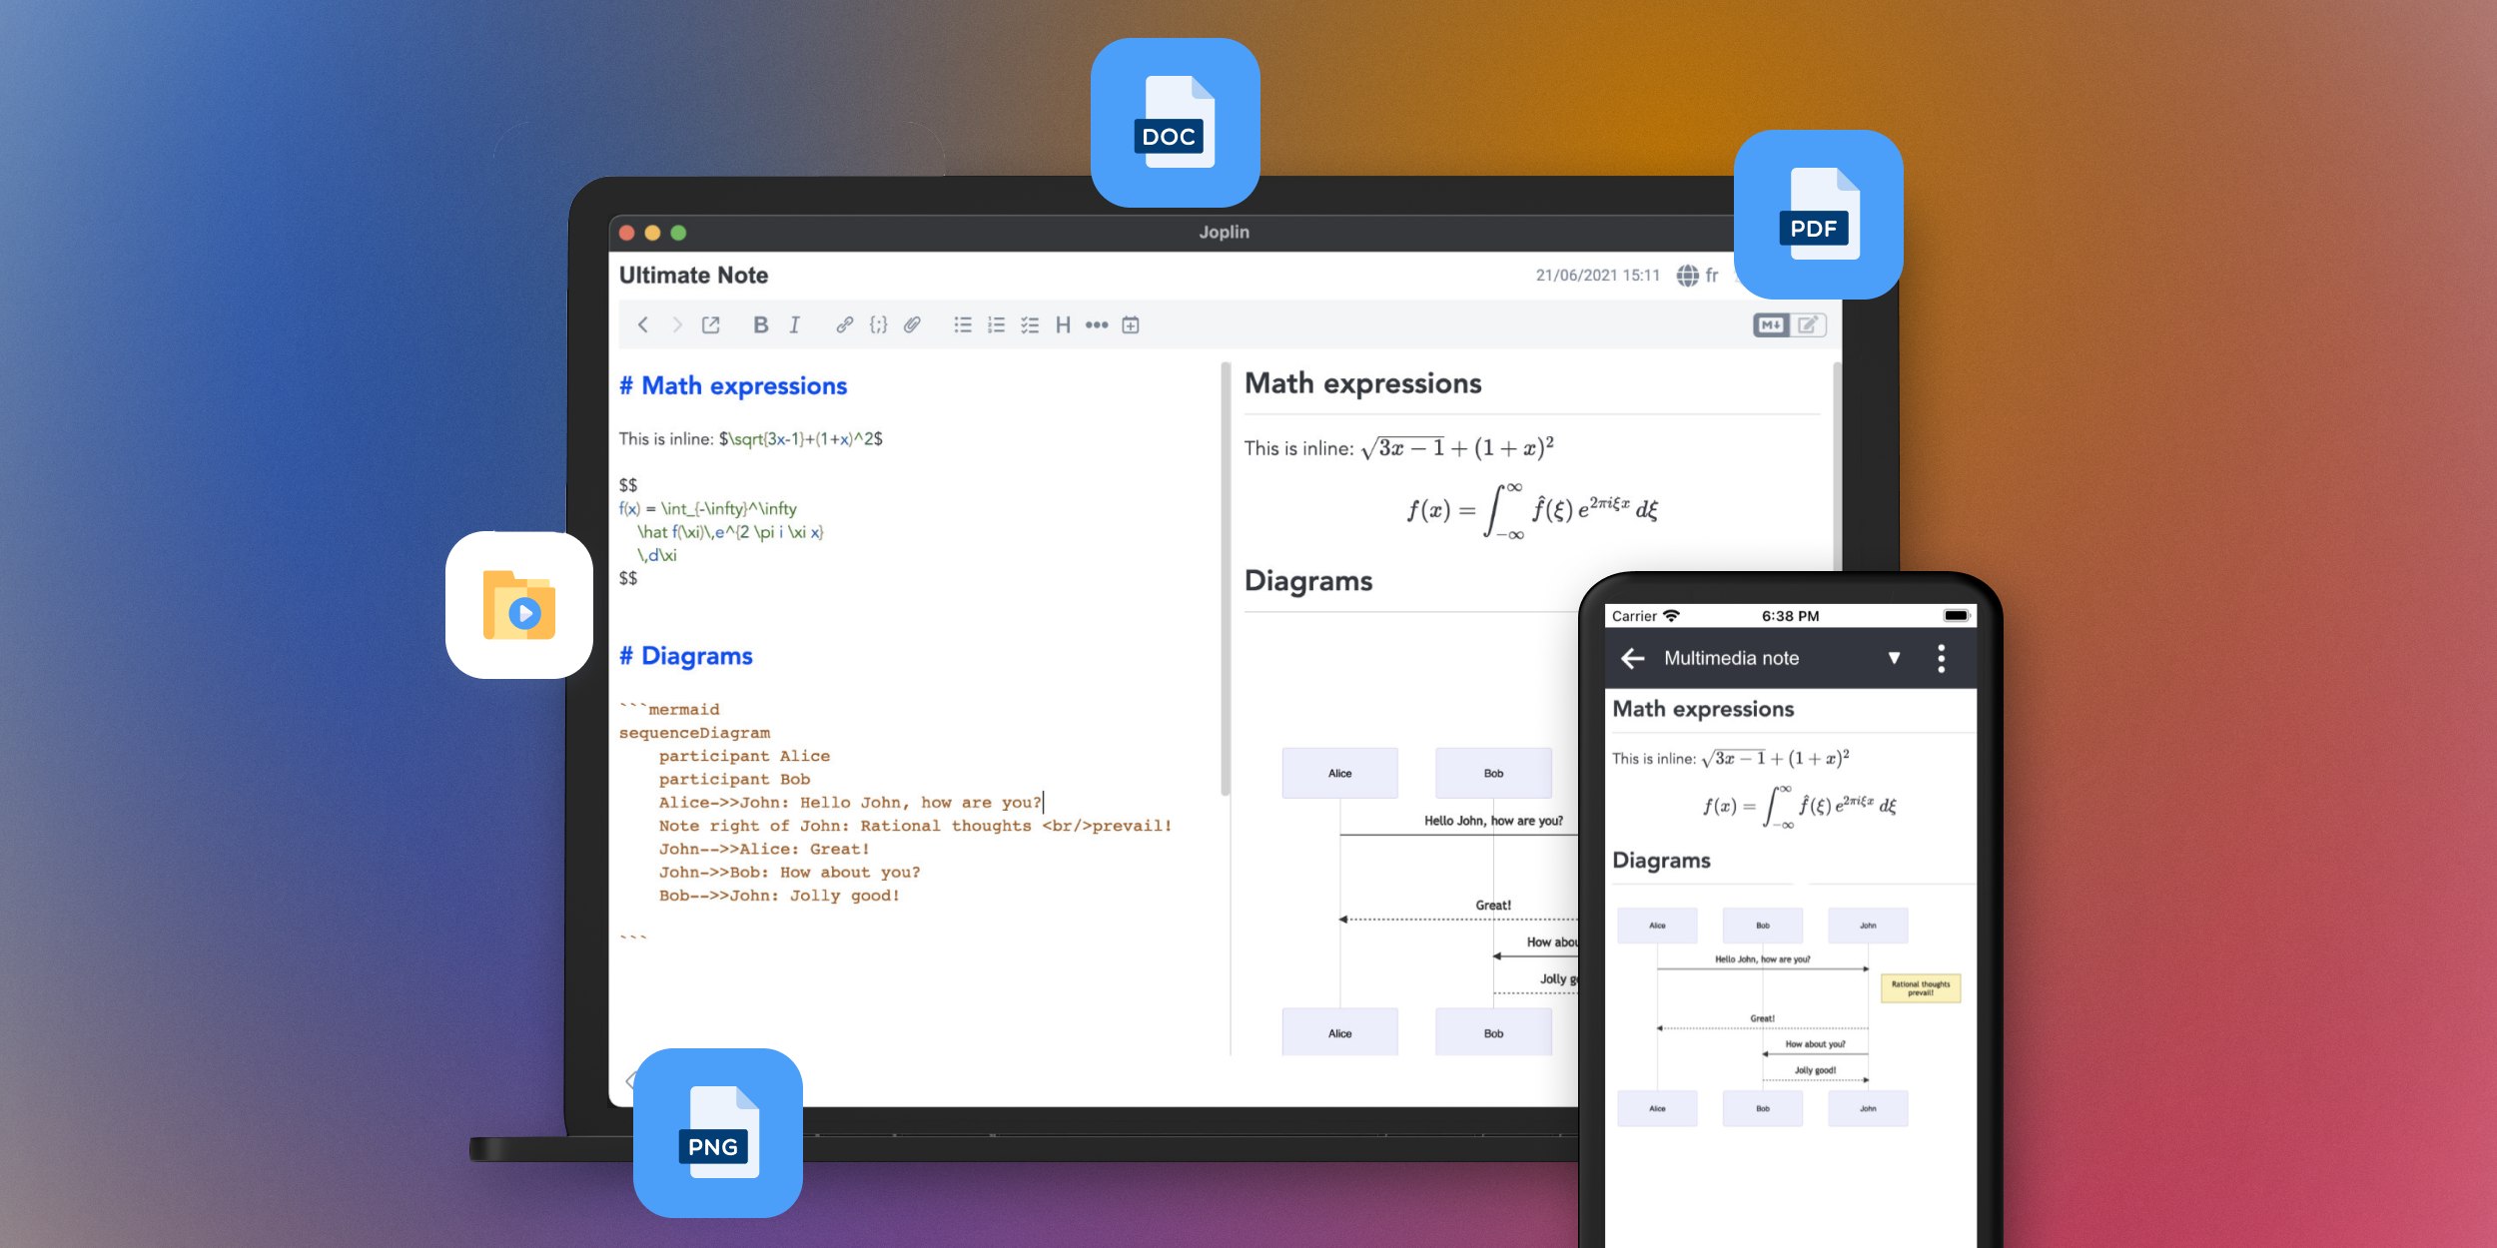This screenshot has width=2497, height=1248.
Task: Click the rendered viewer's vertical scrollbar
Action: [1836, 466]
